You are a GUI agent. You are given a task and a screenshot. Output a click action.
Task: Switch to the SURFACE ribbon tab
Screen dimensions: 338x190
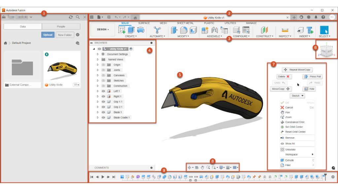pos(145,23)
